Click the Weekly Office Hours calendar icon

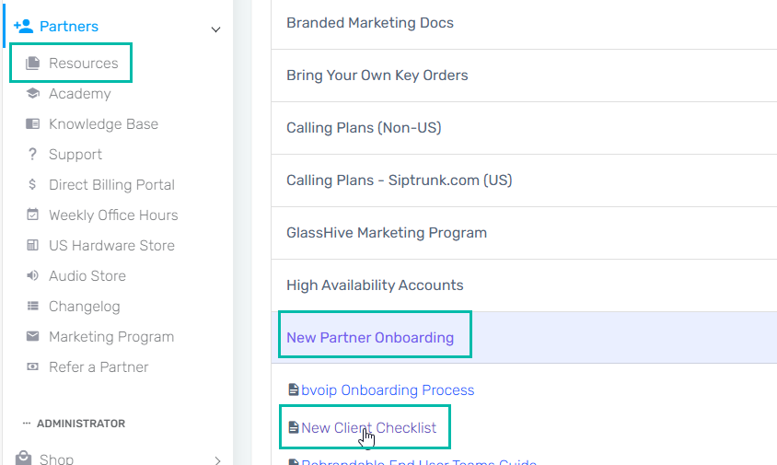33,215
